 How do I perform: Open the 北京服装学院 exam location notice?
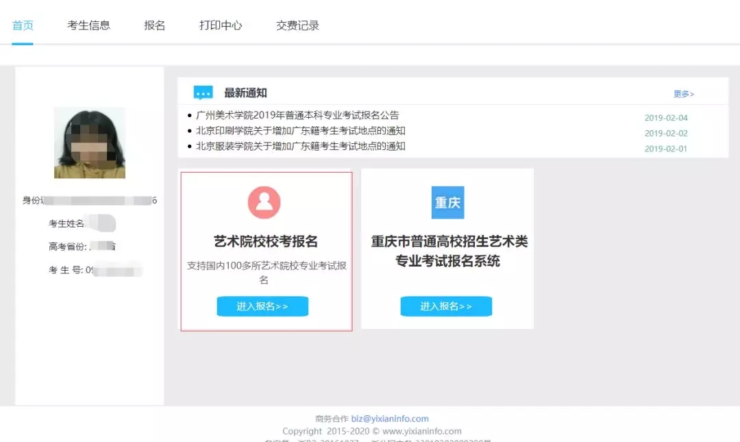(300, 146)
